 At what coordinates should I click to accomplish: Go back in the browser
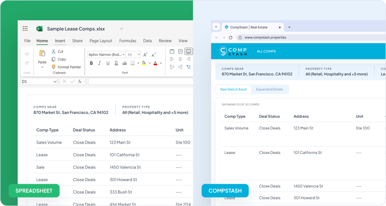217,37
